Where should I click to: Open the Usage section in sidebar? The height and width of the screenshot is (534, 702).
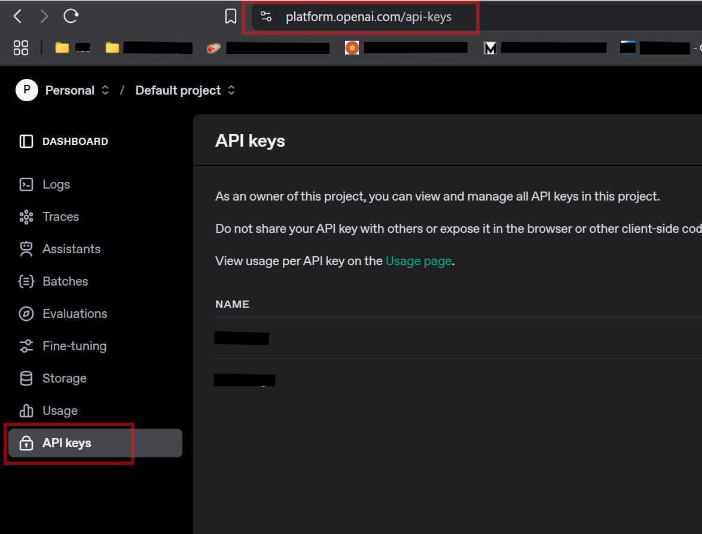coord(95,410)
